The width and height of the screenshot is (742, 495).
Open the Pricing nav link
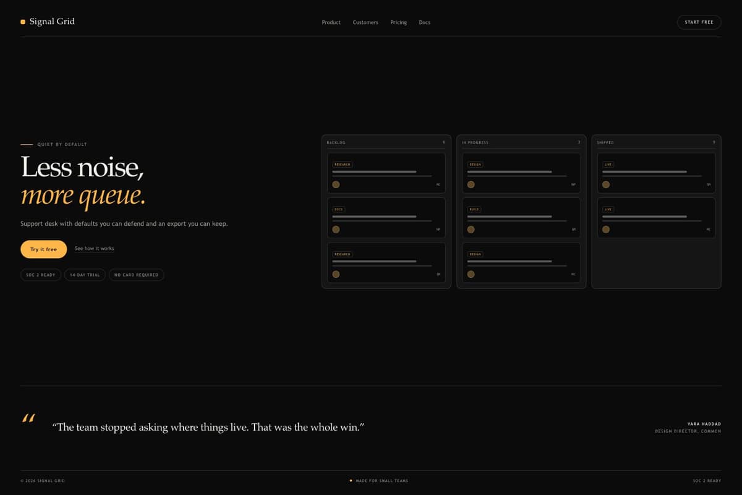pyautogui.click(x=398, y=22)
